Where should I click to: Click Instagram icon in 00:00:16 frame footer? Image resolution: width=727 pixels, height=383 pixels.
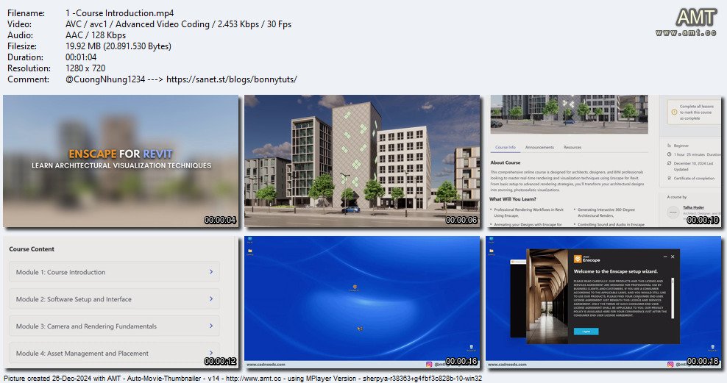coord(429,365)
